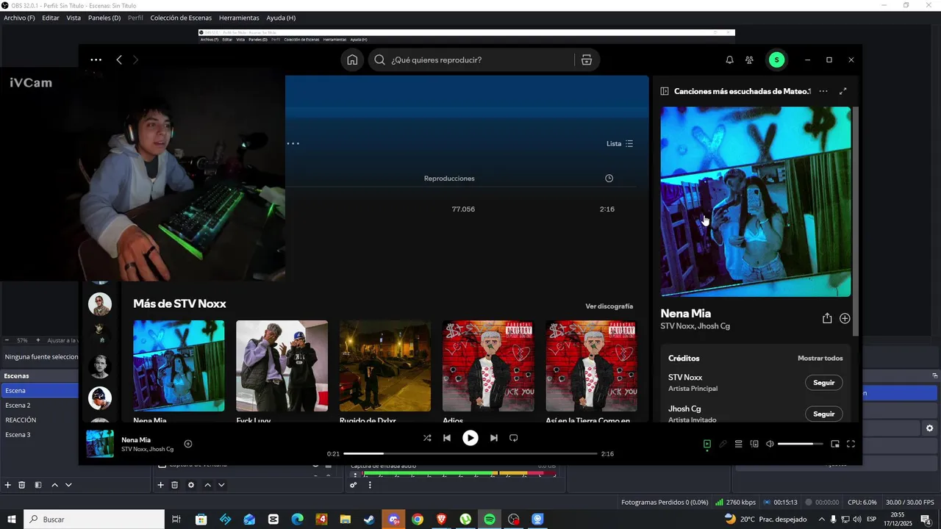Viewport: 941px width, 529px height.
Task: Toggle shuffle in Spotify
Action: (427, 438)
